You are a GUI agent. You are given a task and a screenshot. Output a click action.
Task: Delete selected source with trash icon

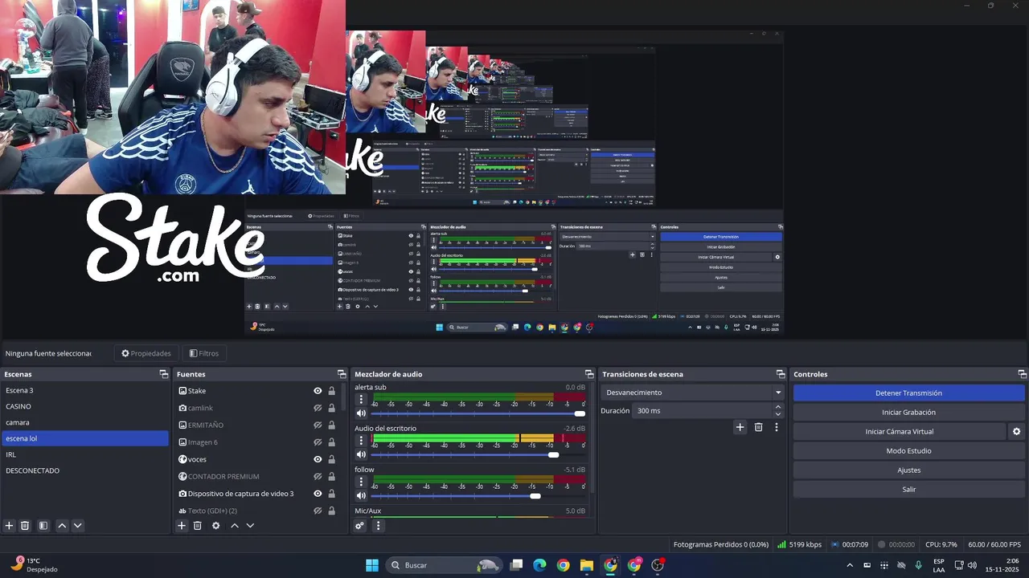coord(197,526)
